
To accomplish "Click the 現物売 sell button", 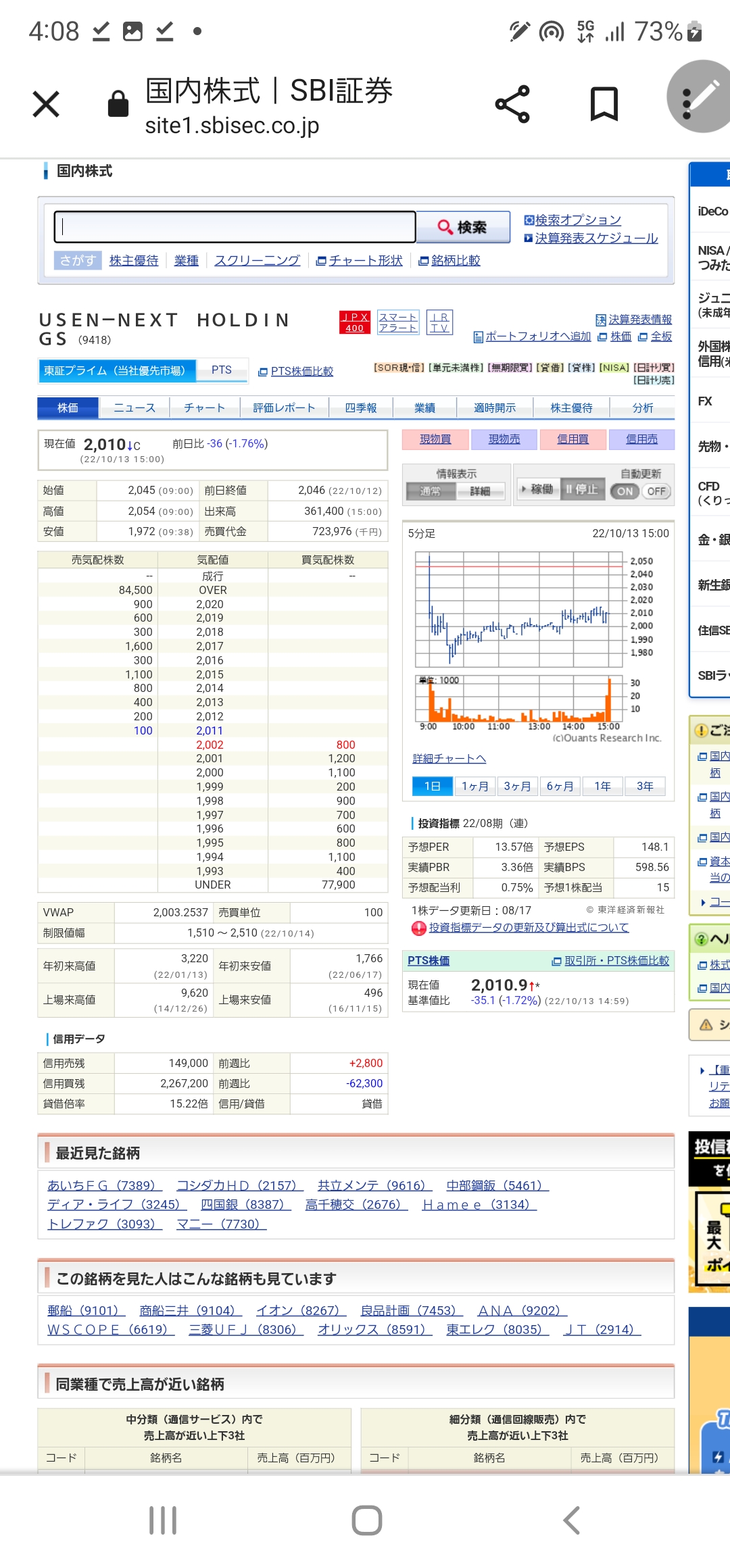I will pos(504,439).
